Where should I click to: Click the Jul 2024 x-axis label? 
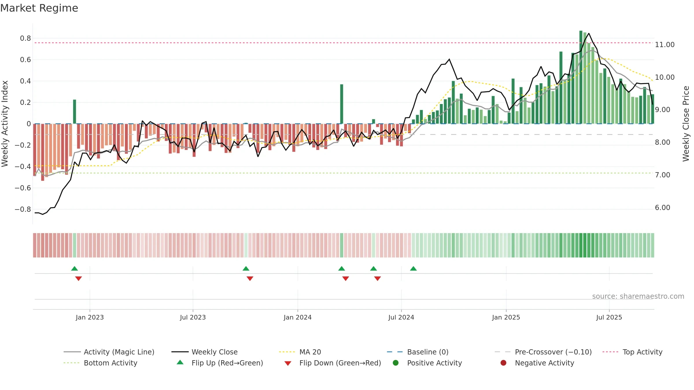tap(401, 317)
